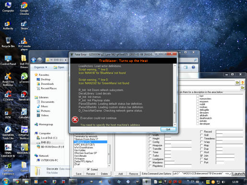This screenshot has height=185, width=247.
Task: Select Local Disk (C:)
Action: 47,138
